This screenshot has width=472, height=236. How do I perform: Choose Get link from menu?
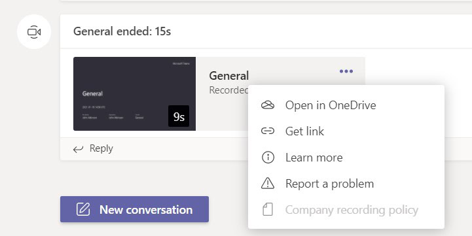(346, 131)
